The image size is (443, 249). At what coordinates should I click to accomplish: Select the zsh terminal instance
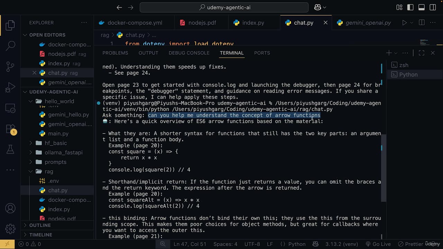click(415, 65)
